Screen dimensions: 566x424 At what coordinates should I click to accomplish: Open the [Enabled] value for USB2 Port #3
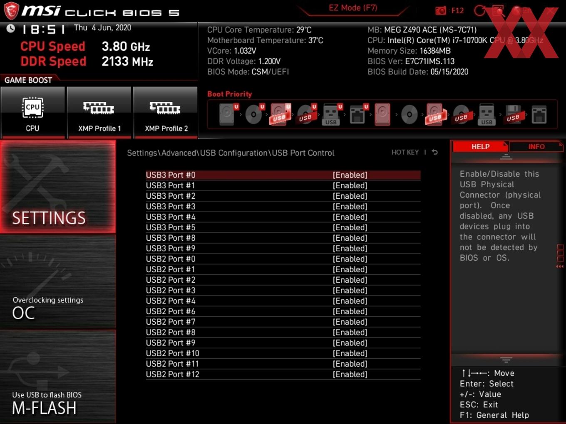350,290
